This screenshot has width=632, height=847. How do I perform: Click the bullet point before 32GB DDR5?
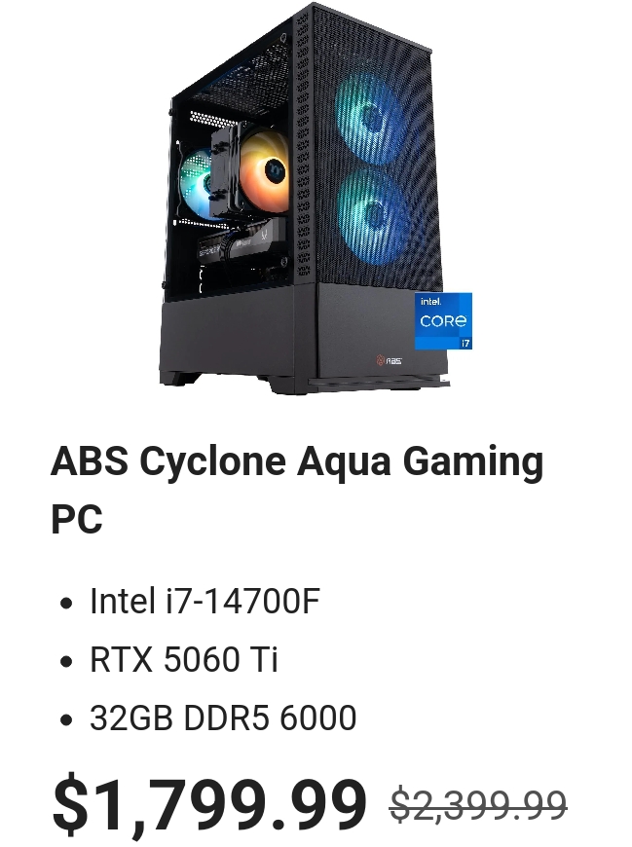tap(66, 720)
